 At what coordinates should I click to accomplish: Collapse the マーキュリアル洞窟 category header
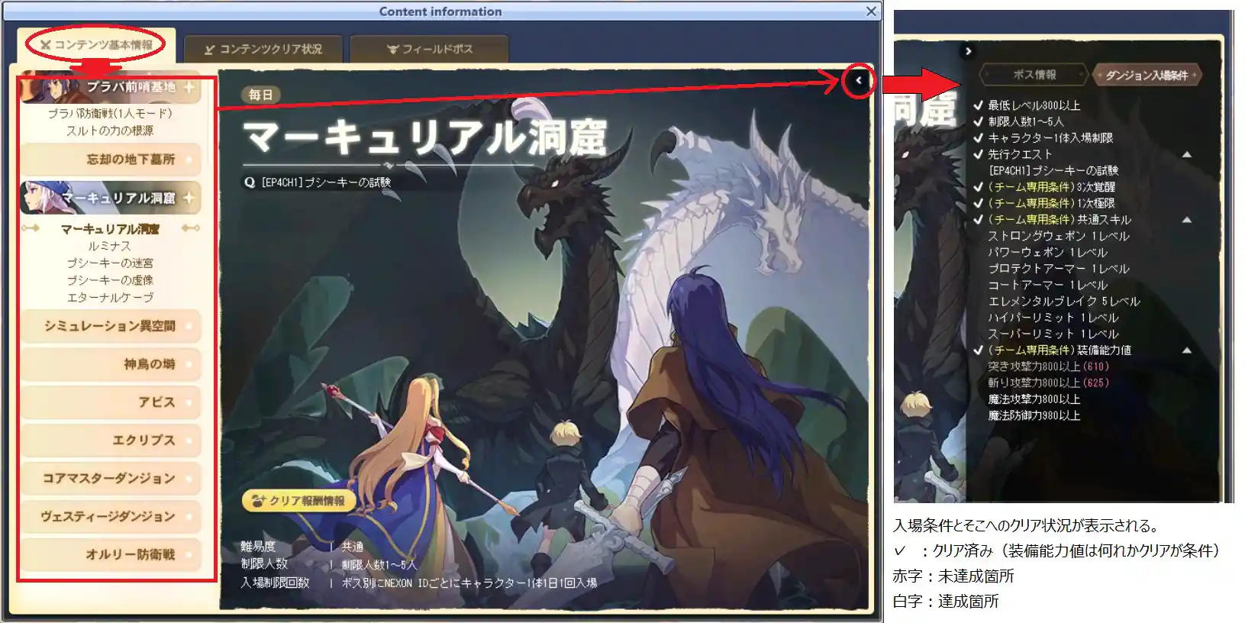coord(111,198)
